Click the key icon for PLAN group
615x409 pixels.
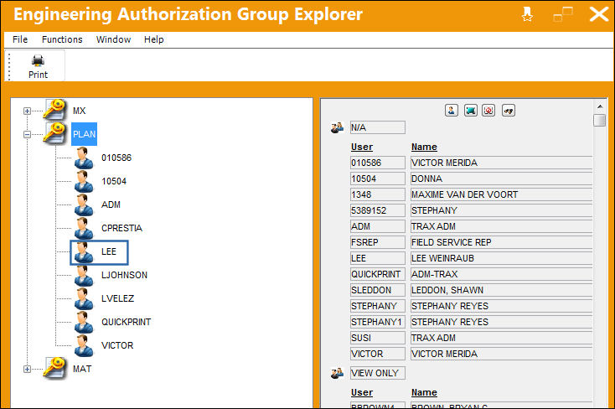pyautogui.click(x=54, y=133)
